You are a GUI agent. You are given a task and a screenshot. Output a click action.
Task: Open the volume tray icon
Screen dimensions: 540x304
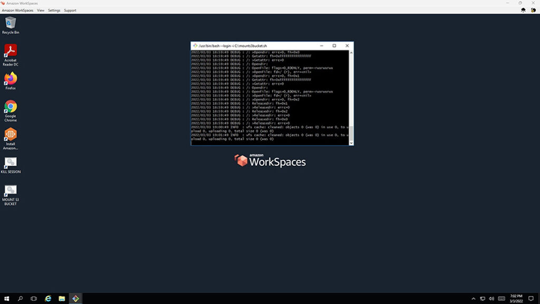[491, 299]
